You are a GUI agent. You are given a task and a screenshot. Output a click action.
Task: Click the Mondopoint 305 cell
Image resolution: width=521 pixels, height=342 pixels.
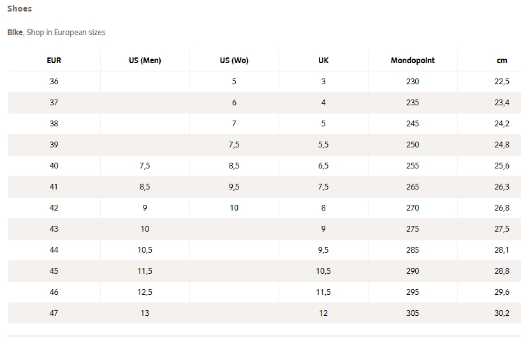[413, 313]
